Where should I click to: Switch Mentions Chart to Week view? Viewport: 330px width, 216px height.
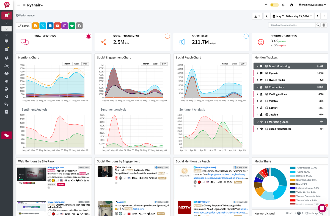click(77, 63)
